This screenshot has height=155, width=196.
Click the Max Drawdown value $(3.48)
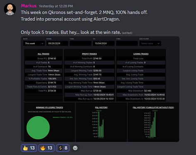[148, 91]
